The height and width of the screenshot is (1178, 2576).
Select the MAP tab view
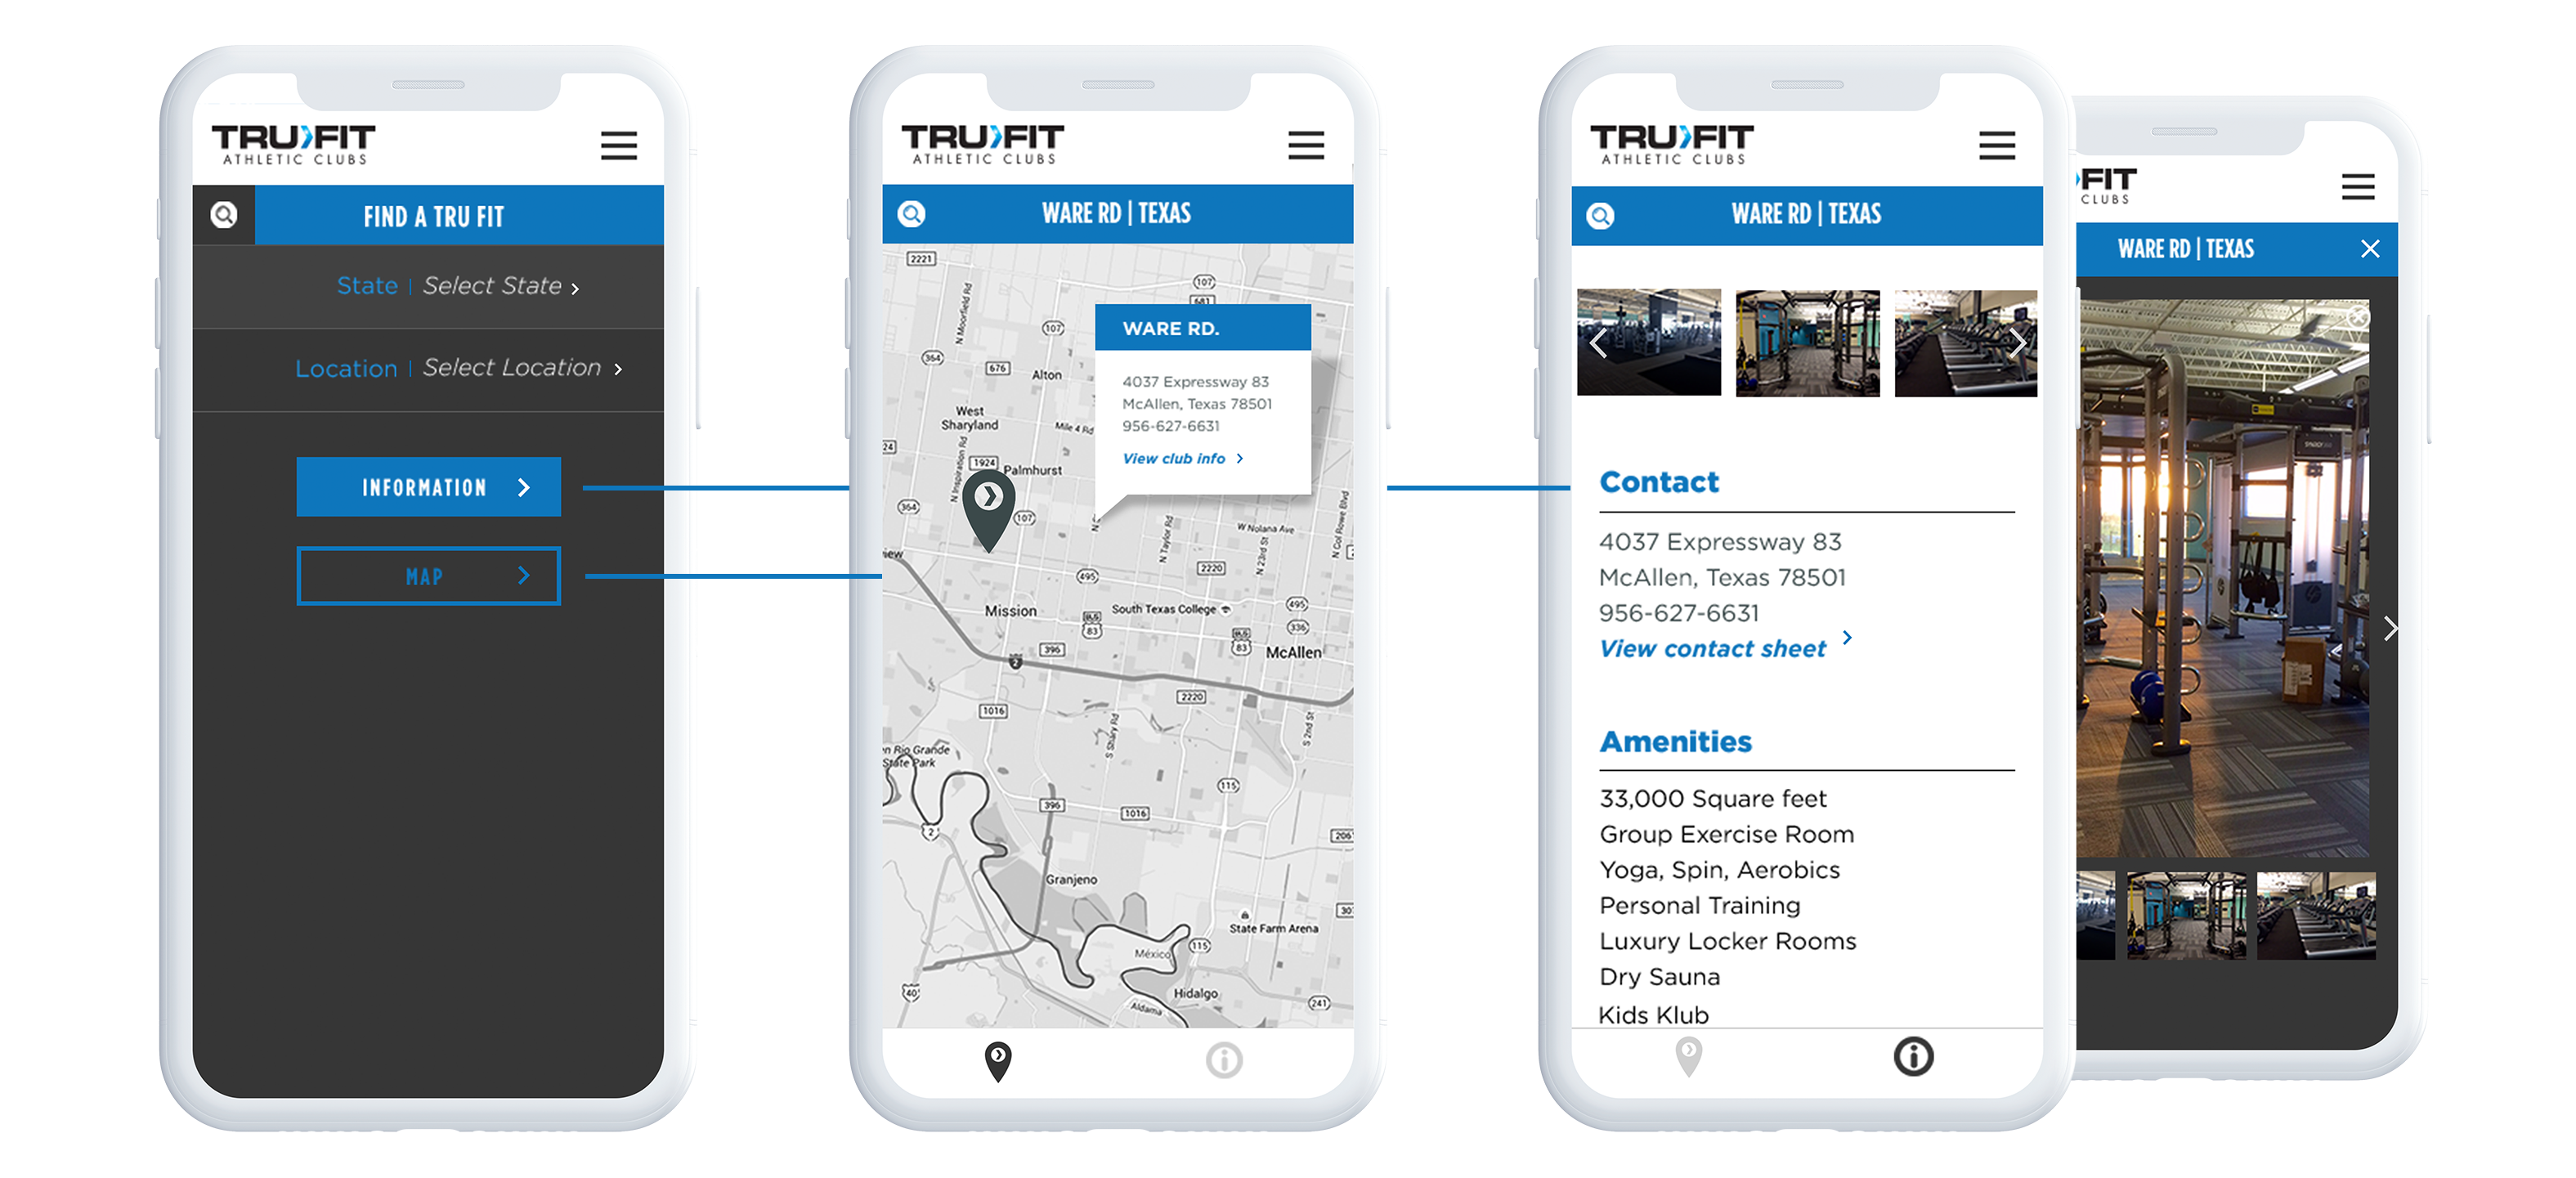click(428, 575)
